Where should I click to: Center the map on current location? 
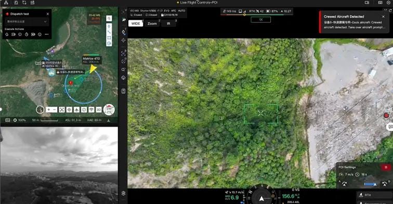[69, 110]
